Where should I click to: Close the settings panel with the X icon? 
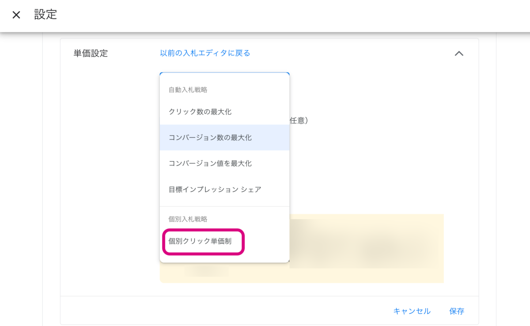click(x=16, y=15)
